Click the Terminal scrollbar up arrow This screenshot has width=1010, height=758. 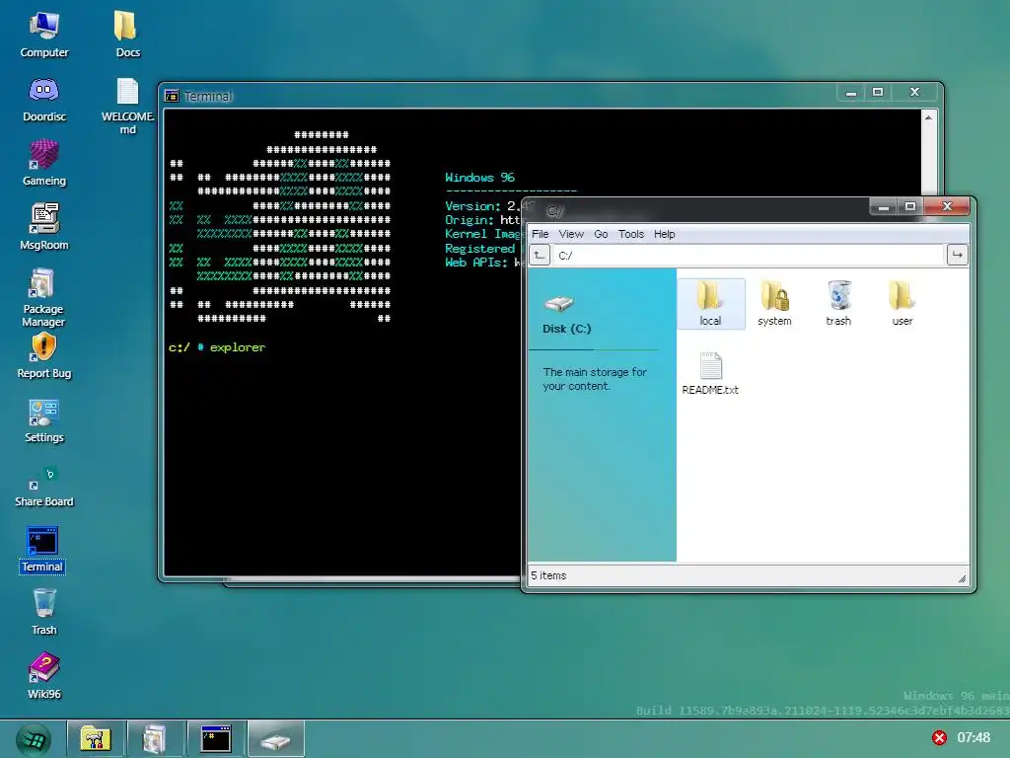[x=928, y=118]
